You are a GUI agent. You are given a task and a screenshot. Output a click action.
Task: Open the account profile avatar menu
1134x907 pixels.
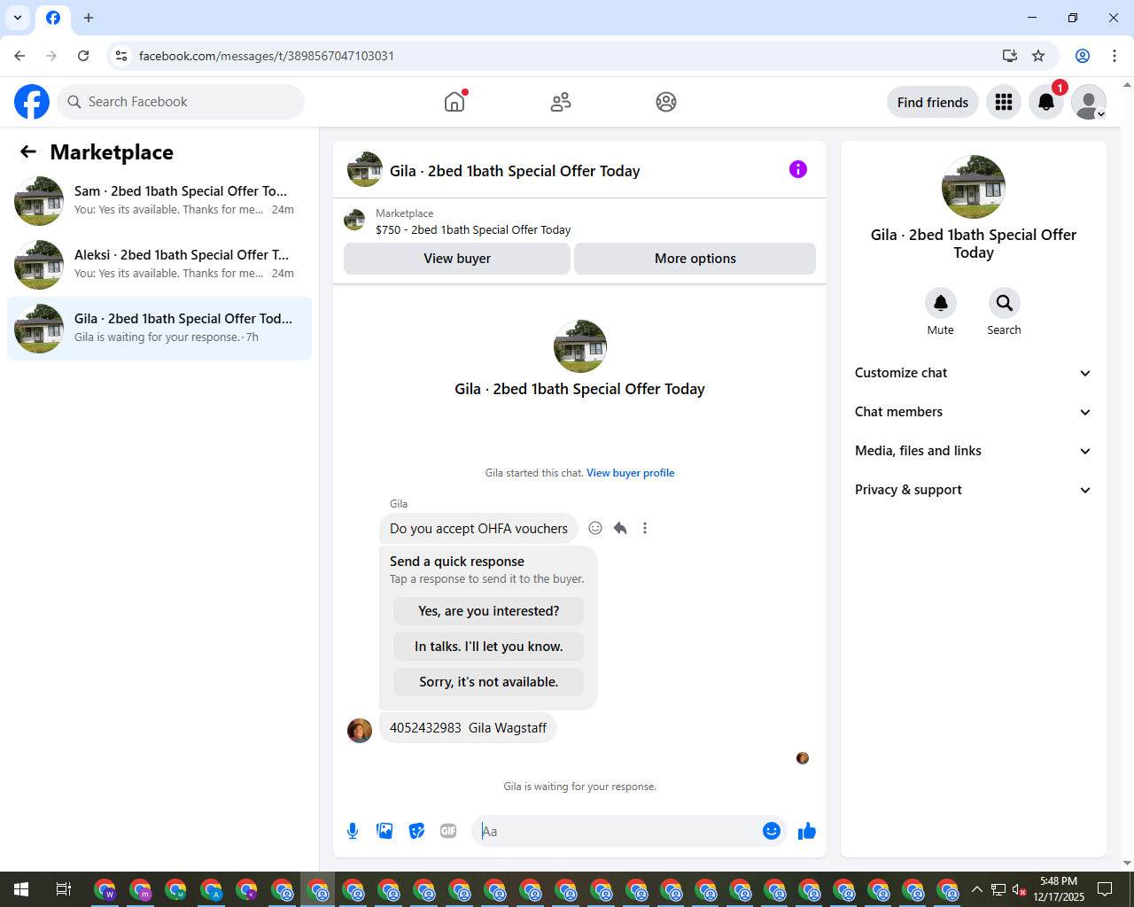point(1089,102)
